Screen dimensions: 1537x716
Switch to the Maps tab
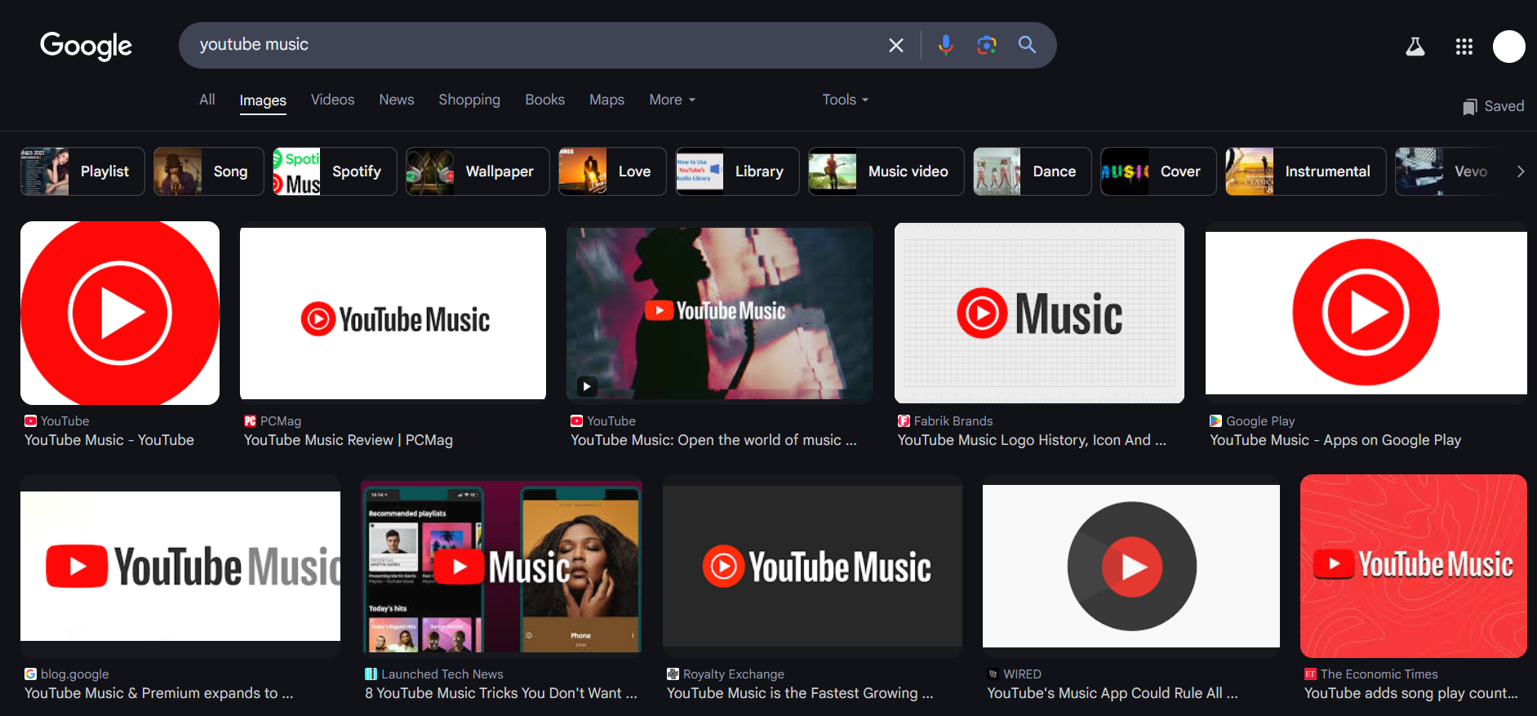coord(606,100)
